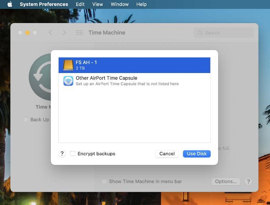Click the Search field

[225, 33]
